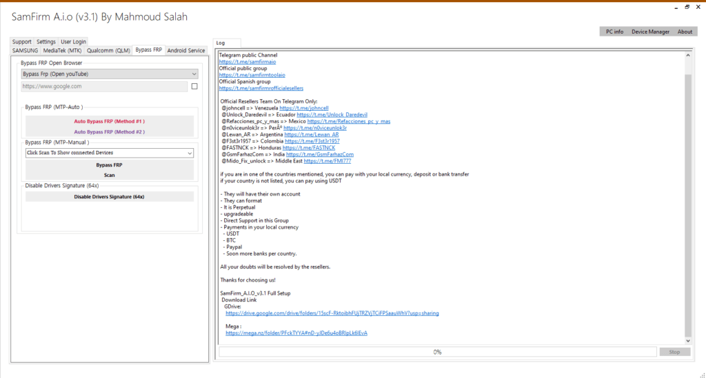The image size is (706, 378).
Task: Click the 'Thanks for choosing us!' text
Action: coord(248,280)
